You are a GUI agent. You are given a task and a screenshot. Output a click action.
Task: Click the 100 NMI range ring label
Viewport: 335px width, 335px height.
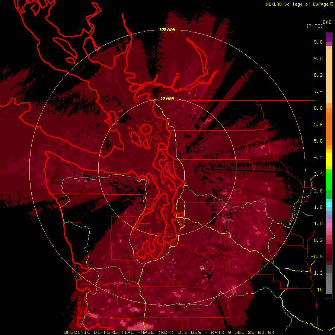[167, 29]
